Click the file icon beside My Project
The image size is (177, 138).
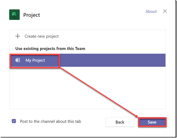coord(18,60)
